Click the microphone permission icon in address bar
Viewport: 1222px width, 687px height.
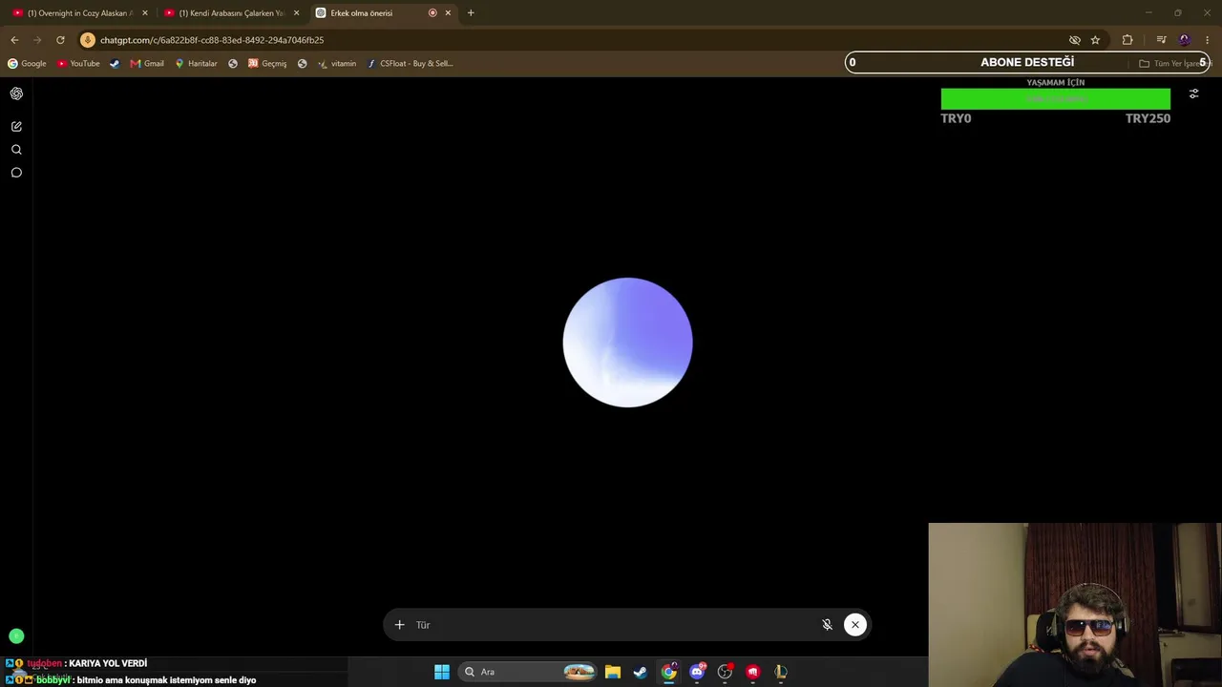[x=88, y=40]
